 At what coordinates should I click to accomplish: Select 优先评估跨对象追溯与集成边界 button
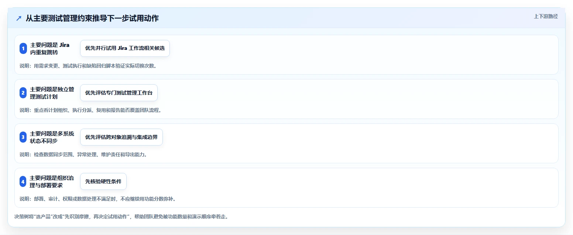click(121, 137)
